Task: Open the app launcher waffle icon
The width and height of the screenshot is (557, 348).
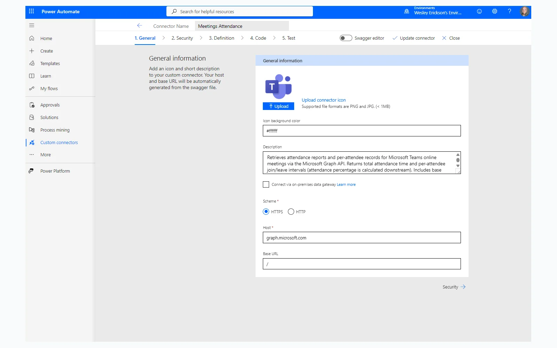Action: (x=31, y=11)
